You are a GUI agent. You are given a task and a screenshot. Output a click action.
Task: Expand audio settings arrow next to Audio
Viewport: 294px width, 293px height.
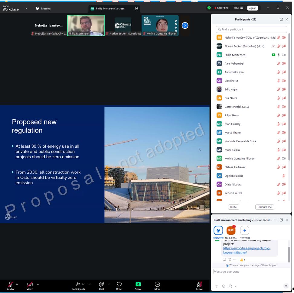[x=17, y=284]
